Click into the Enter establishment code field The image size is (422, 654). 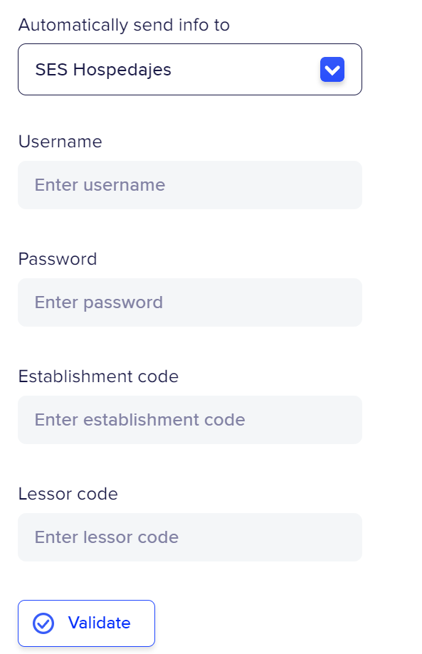point(190,420)
